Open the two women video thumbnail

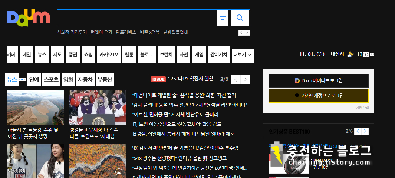[x=36, y=161]
